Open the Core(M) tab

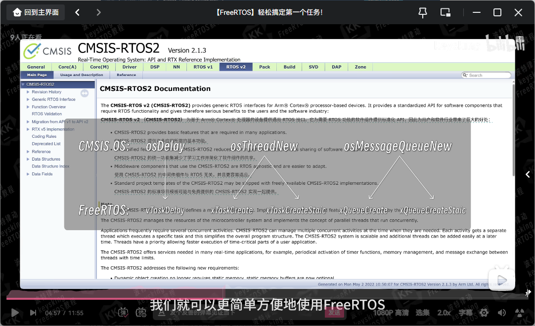pos(99,67)
